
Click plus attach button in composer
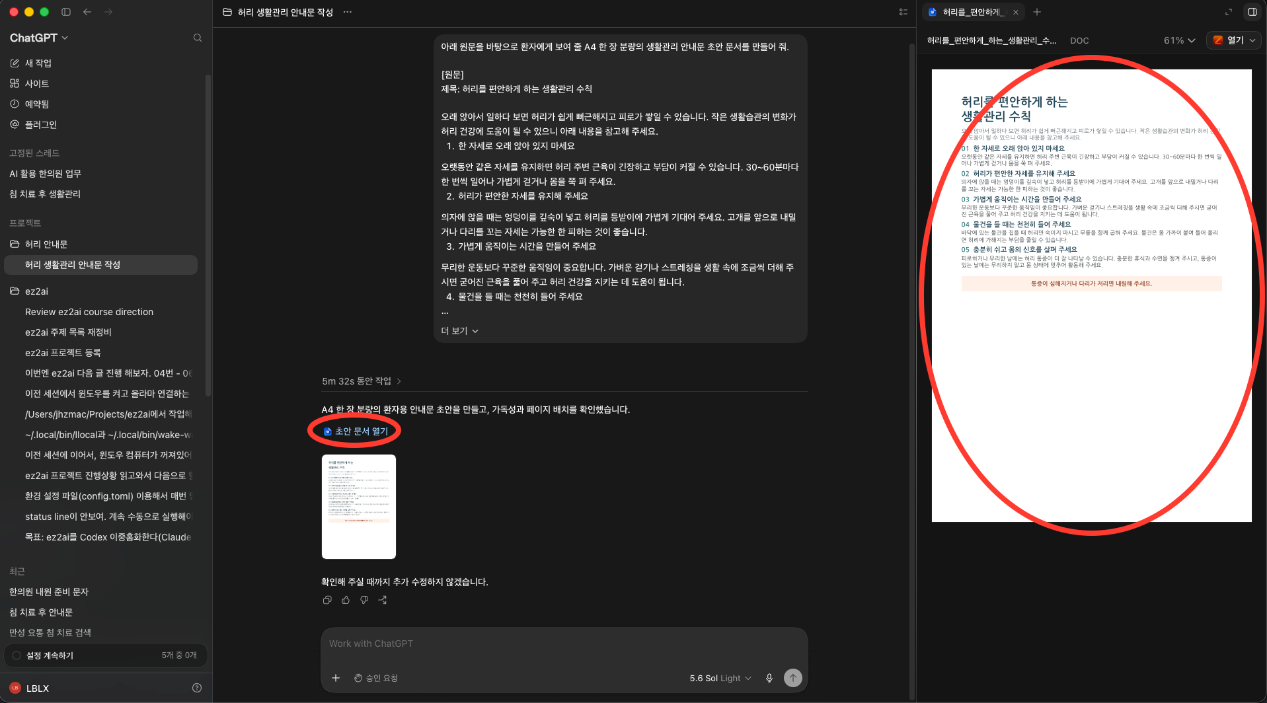tap(336, 678)
